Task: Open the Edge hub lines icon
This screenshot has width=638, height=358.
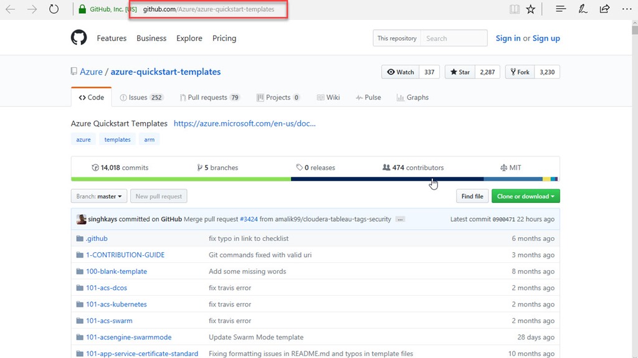Action: pos(561,9)
